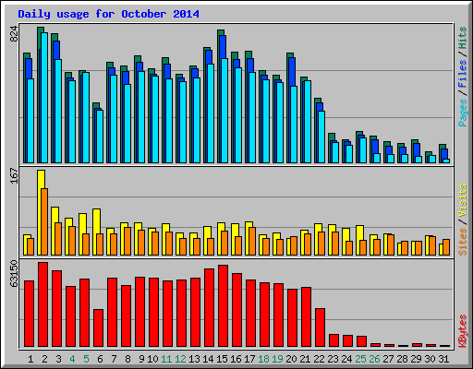Click the '824' y-axis value label

[x=14, y=34]
